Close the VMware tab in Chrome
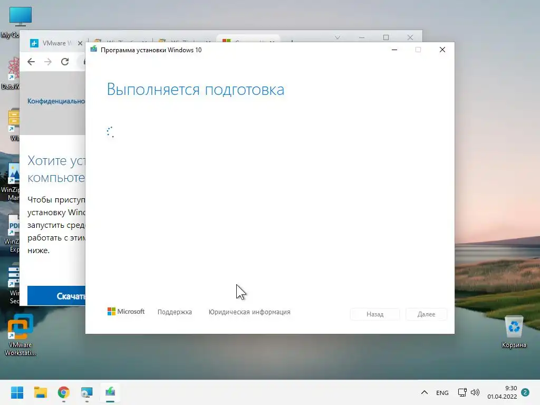 coord(80,43)
